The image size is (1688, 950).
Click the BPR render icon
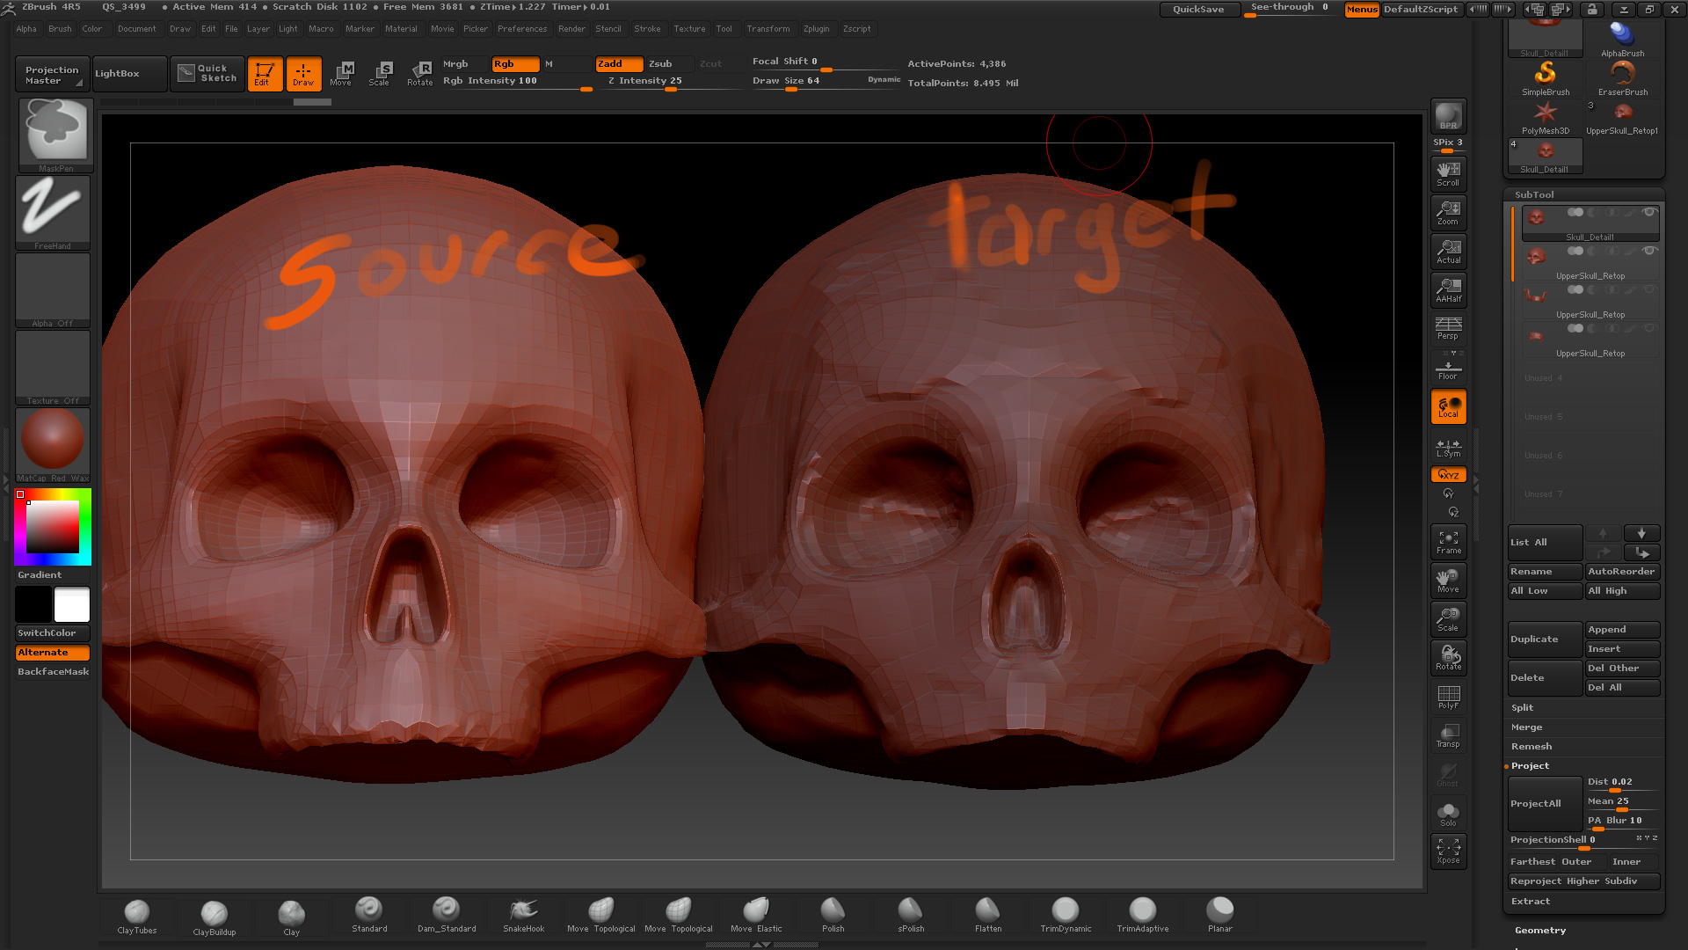[1448, 116]
